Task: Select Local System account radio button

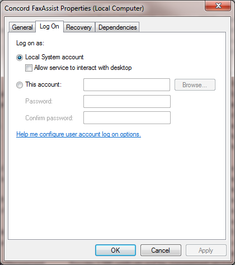Action: [20, 58]
